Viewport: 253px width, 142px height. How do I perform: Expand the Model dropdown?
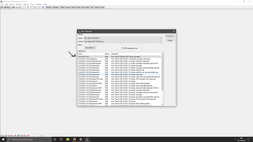tap(123, 38)
